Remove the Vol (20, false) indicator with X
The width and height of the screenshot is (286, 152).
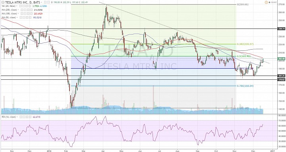point(30,6)
